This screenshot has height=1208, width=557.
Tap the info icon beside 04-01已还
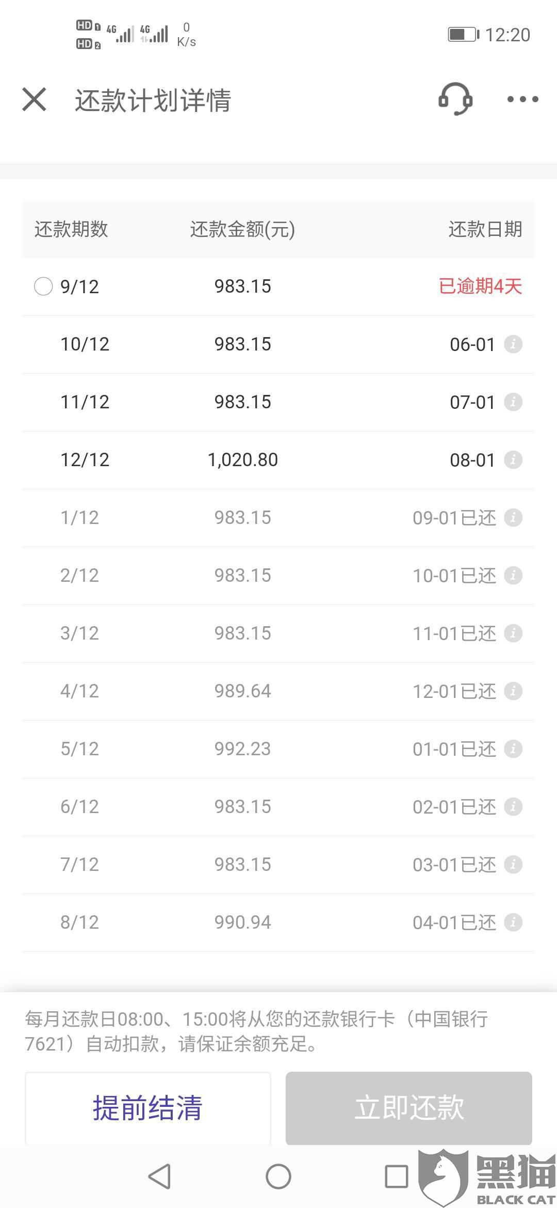513,922
